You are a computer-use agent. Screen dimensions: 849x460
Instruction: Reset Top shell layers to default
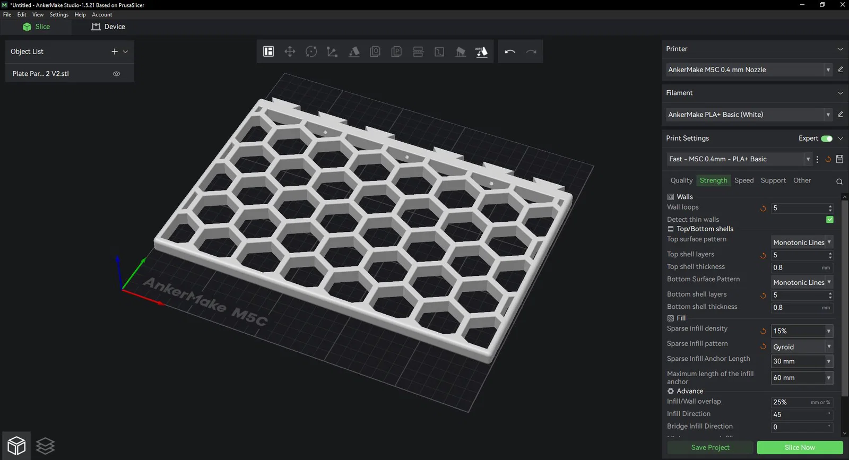[x=763, y=255]
